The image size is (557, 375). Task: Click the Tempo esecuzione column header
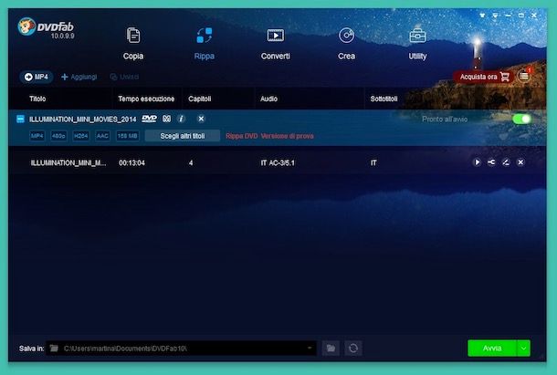pos(146,99)
